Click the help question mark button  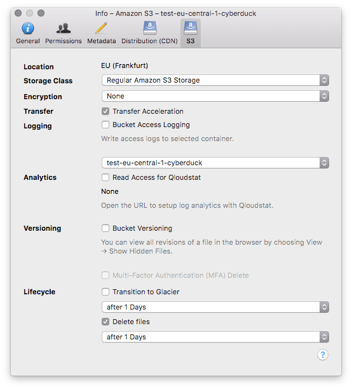(x=323, y=355)
